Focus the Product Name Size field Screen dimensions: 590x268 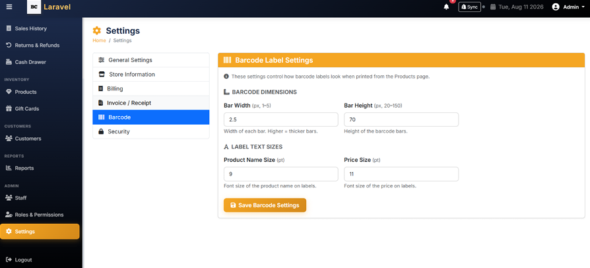280,174
